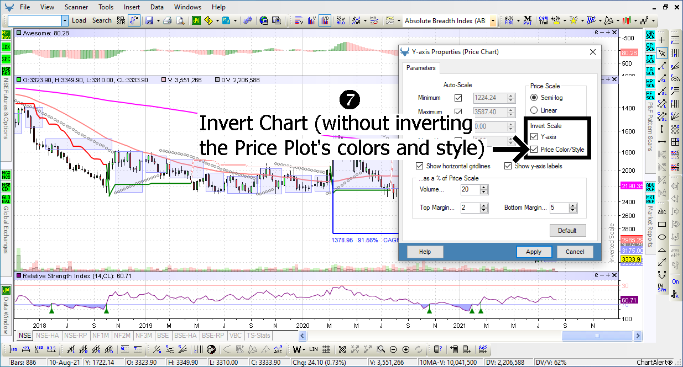The width and height of the screenshot is (683, 367).
Task: Click the REL STR relative strength icon
Action: [x=121, y=20]
